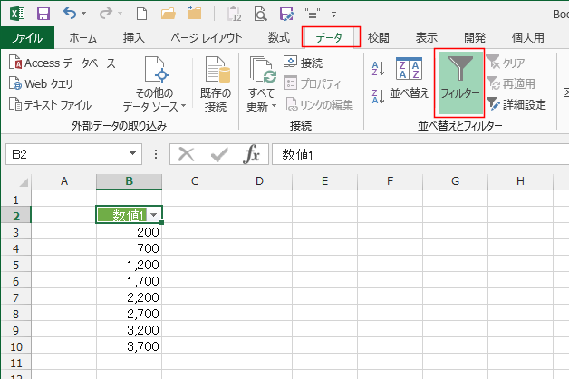Viewport: 569px width, 379px height.
Task: Open advanced filter settings (詳細設定)
Action: pos(516,104)
